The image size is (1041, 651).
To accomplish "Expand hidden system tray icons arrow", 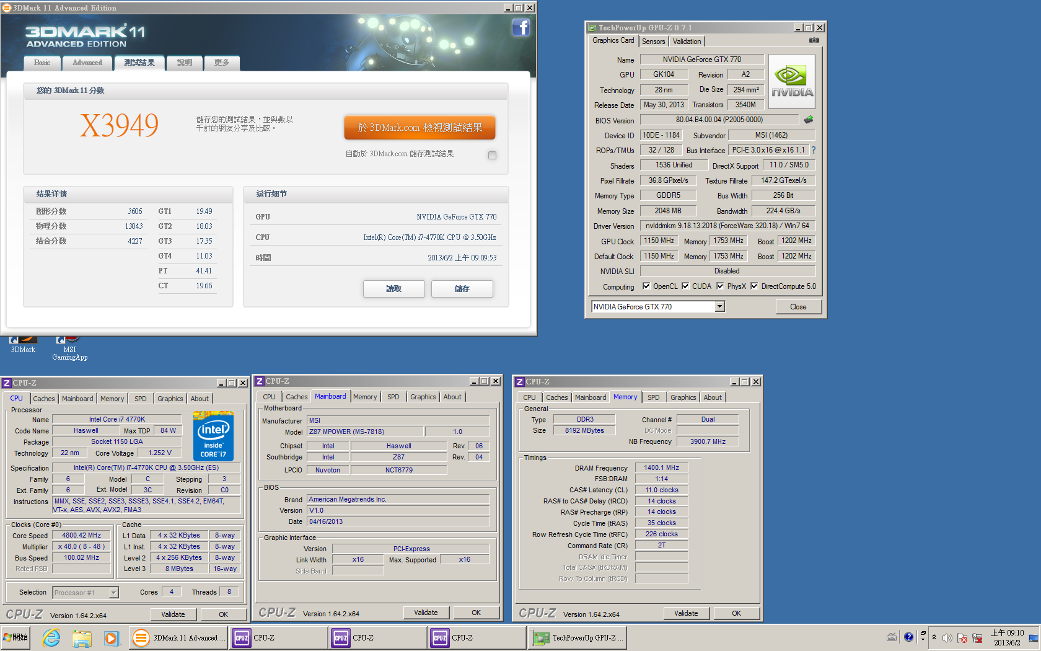I will (x=934, y=637).
